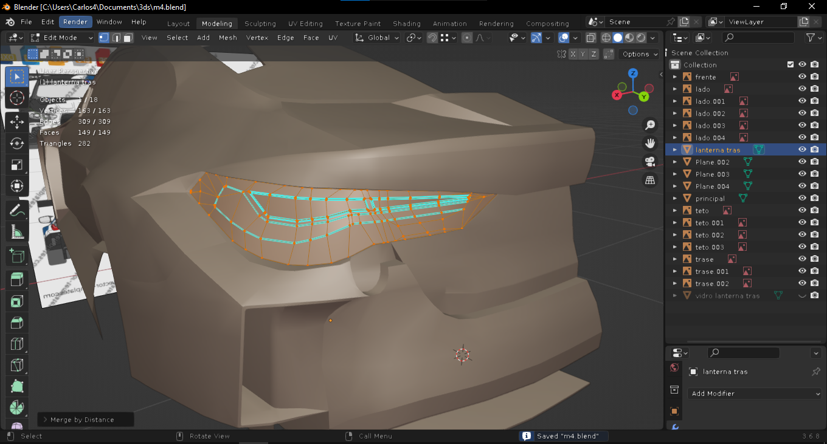Screen dimensions: 827x444
Task: Activate the Extrude Region tool
Action: click(17, 280)
